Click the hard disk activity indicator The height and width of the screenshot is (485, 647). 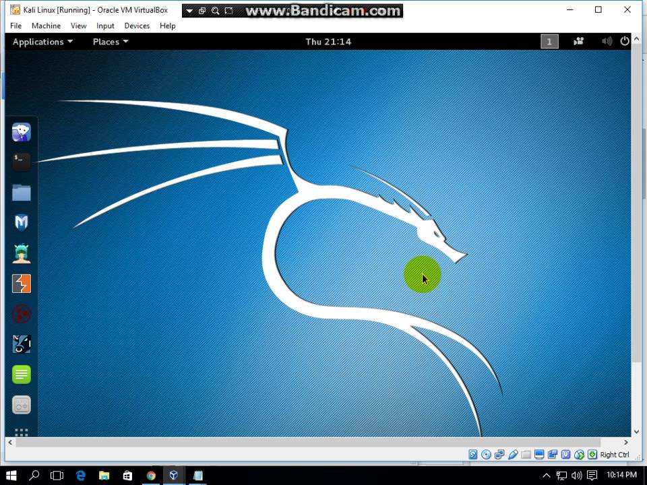[473, 455]
